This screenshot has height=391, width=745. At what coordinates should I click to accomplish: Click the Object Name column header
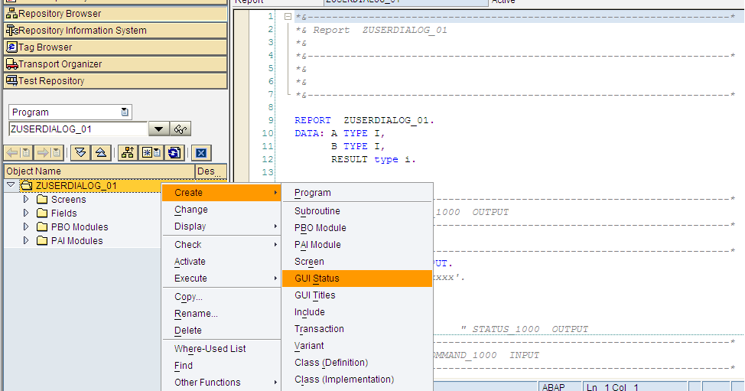tap(99, 171)
